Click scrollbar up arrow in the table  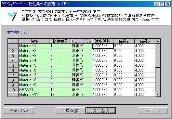coord(158,41)
